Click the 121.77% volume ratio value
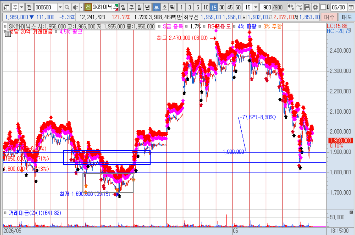The height and width of the screenshot is (235, 355). coord(121,17)
